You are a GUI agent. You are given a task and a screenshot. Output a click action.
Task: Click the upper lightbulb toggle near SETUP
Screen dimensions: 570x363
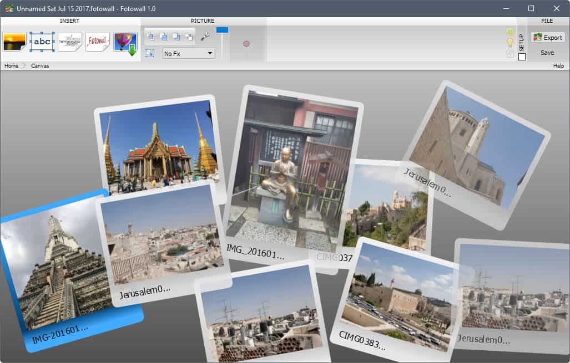click(x=510, y=32)
